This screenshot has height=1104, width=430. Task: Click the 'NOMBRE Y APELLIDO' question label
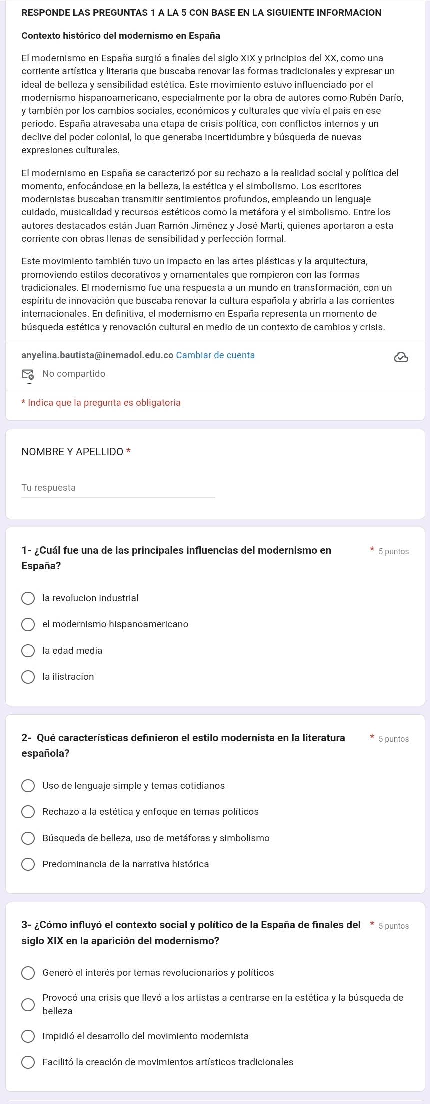[72, 452]
